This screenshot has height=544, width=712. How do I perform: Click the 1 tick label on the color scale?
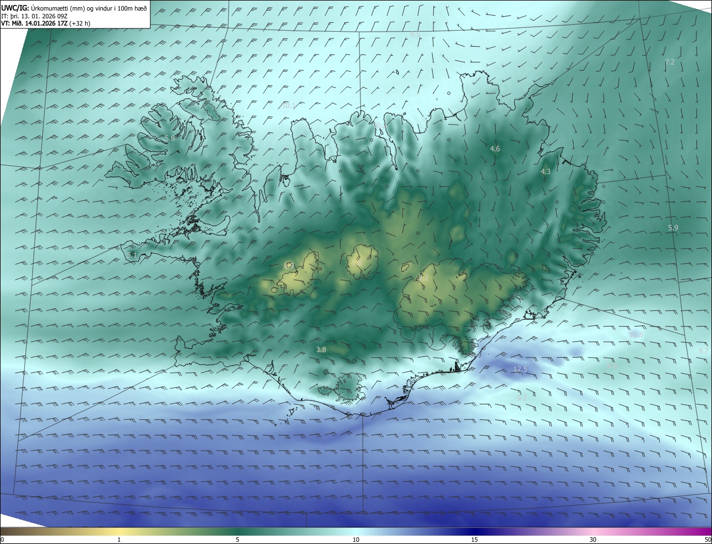click(x=119, y=540)
